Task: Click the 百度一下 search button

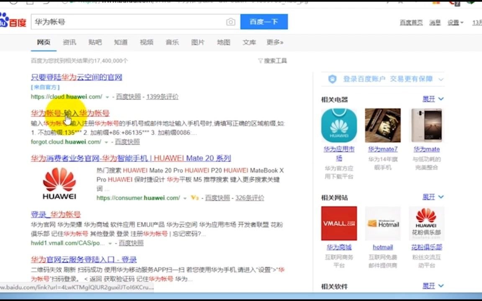Action: click(264, 22)
